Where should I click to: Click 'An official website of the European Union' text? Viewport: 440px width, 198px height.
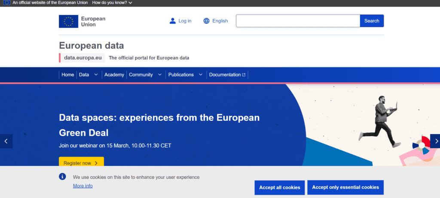[x=50, y=3]
